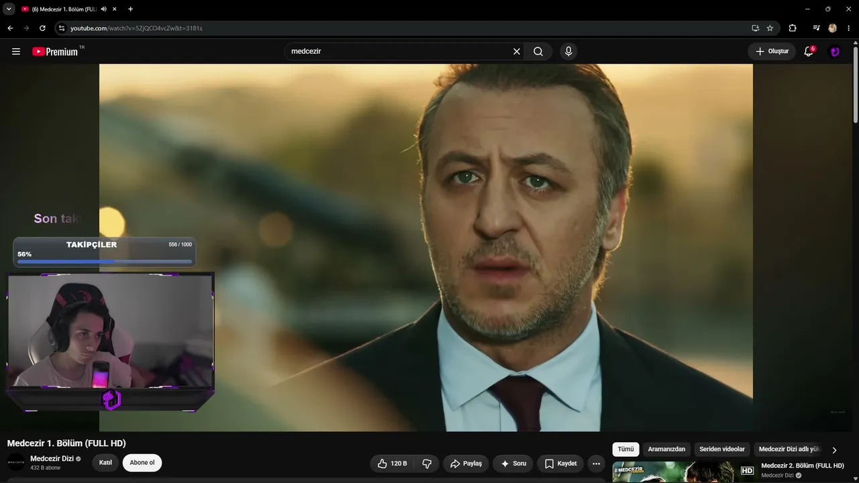This screenshot has height=483, width=859.
Task: Go back in browser history
Action: (10, 28)
